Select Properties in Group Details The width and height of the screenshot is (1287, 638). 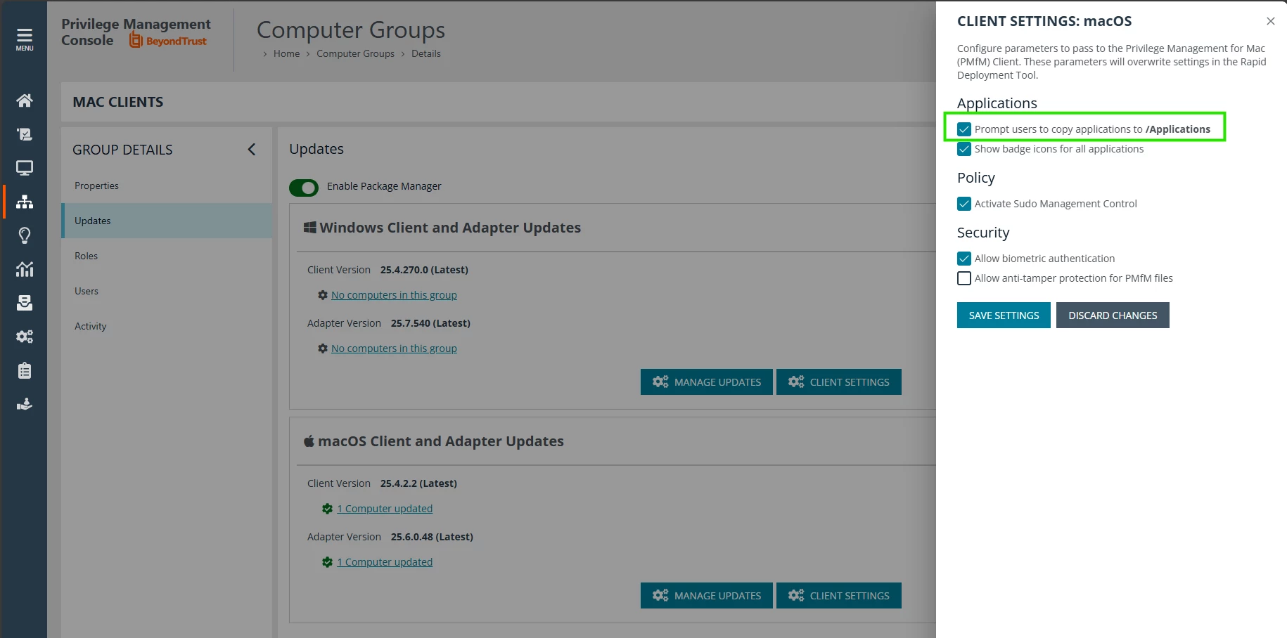(x=167, y=185)
